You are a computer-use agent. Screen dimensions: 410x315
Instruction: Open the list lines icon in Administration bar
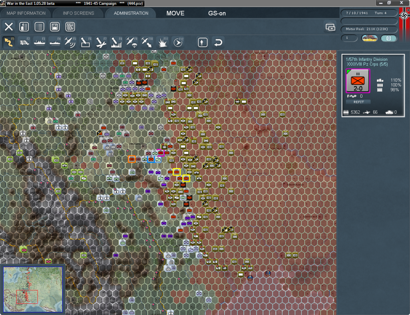tap(39, 27)
